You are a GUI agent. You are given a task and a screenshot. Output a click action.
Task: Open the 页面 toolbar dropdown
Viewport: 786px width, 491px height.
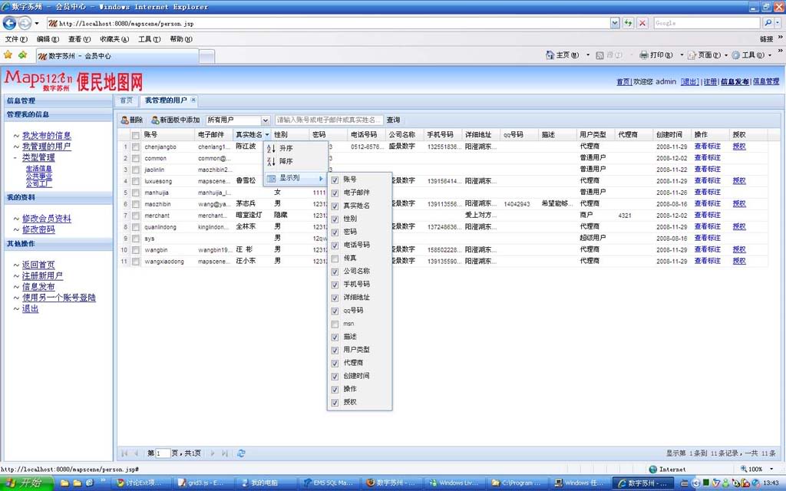[726, 55]
